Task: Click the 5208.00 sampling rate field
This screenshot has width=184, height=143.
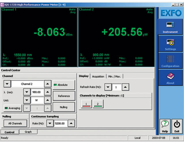Action: coord(61,123)
